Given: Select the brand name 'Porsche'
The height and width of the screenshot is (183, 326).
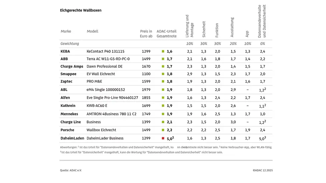Looking at the screenshot, I should [67, 130].
